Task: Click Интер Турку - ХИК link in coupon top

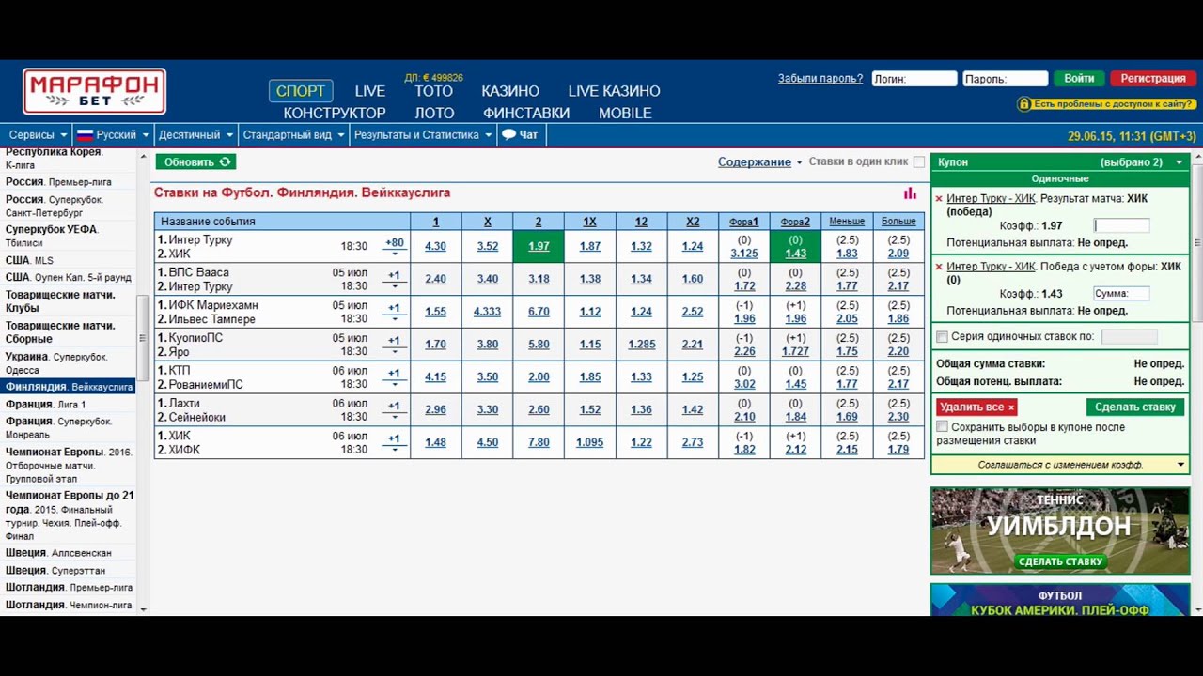Action: [990, 199]
